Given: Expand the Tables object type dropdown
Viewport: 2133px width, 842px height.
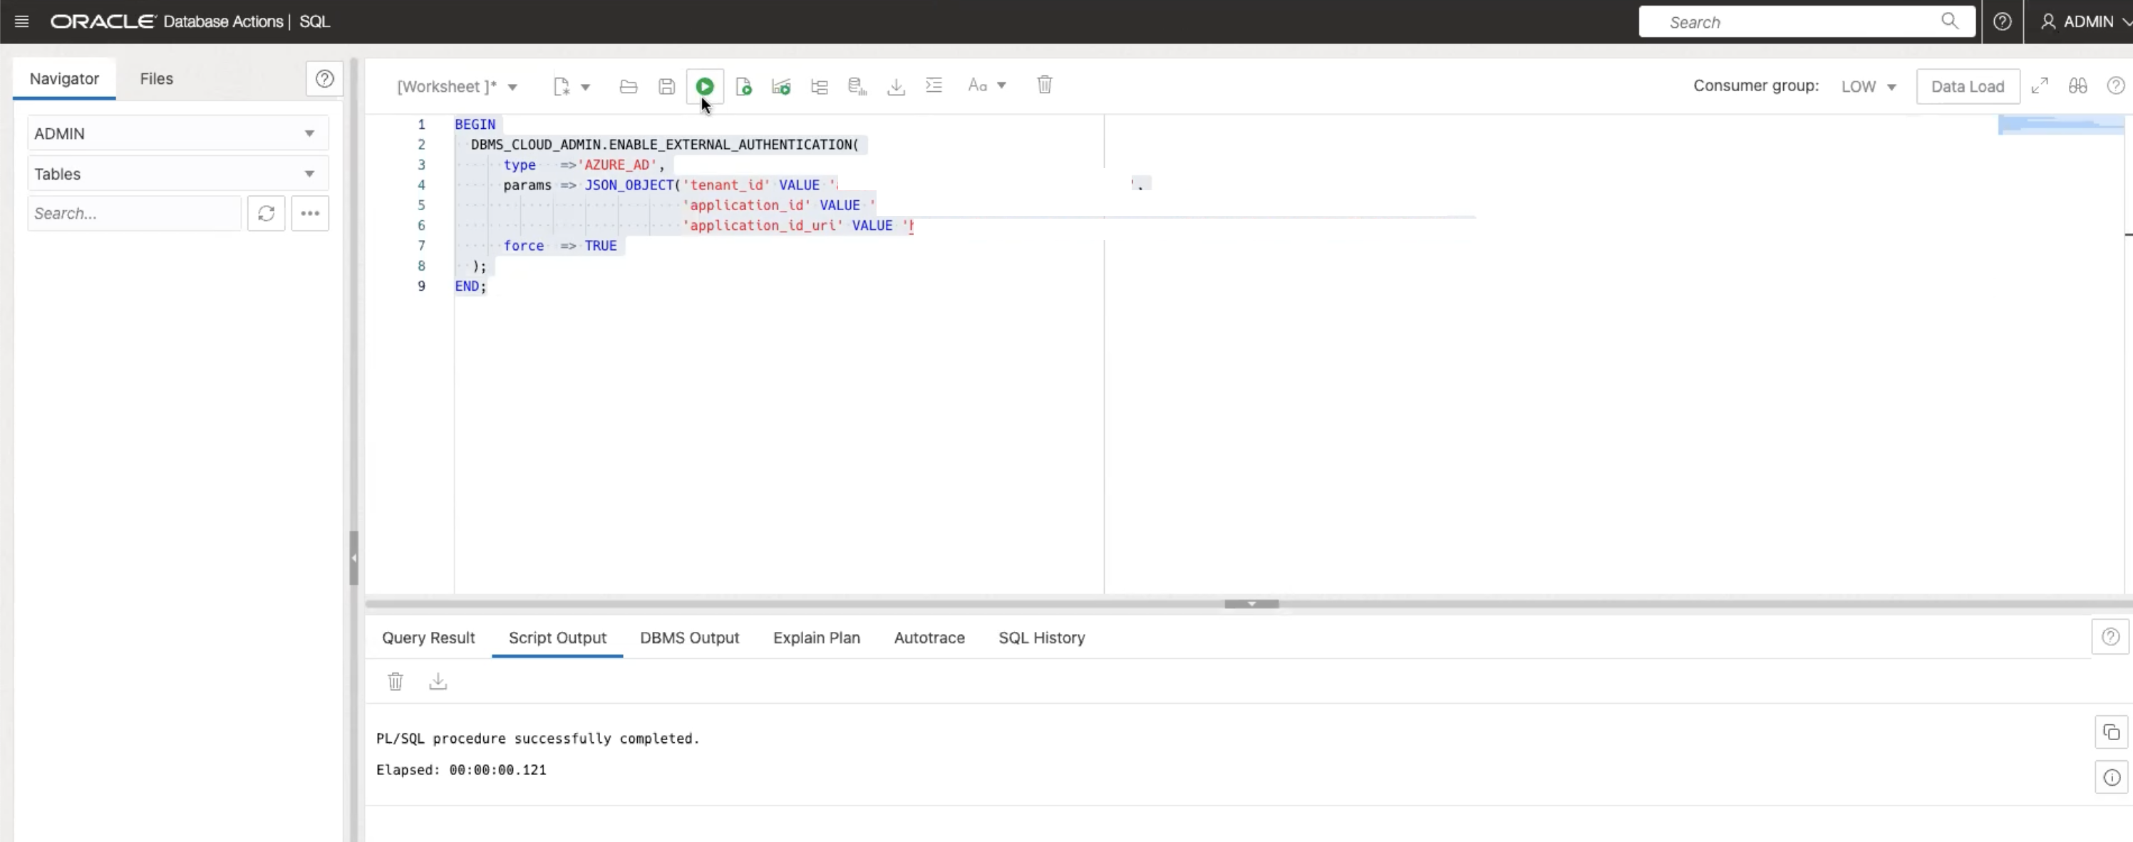Looking at the screenshot, I should coord(309,174).
